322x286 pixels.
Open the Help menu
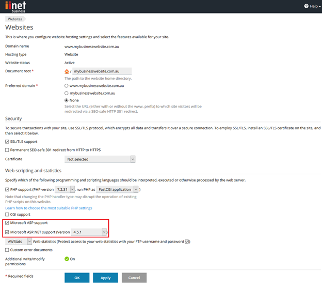coord(312,6)
